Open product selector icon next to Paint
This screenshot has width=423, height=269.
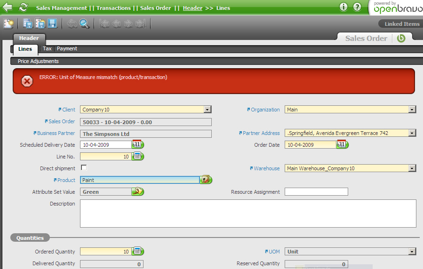206,180
